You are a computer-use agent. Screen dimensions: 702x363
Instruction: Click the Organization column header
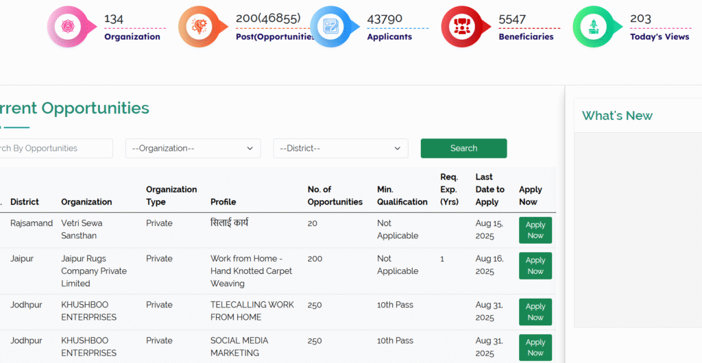coord(86,201)
